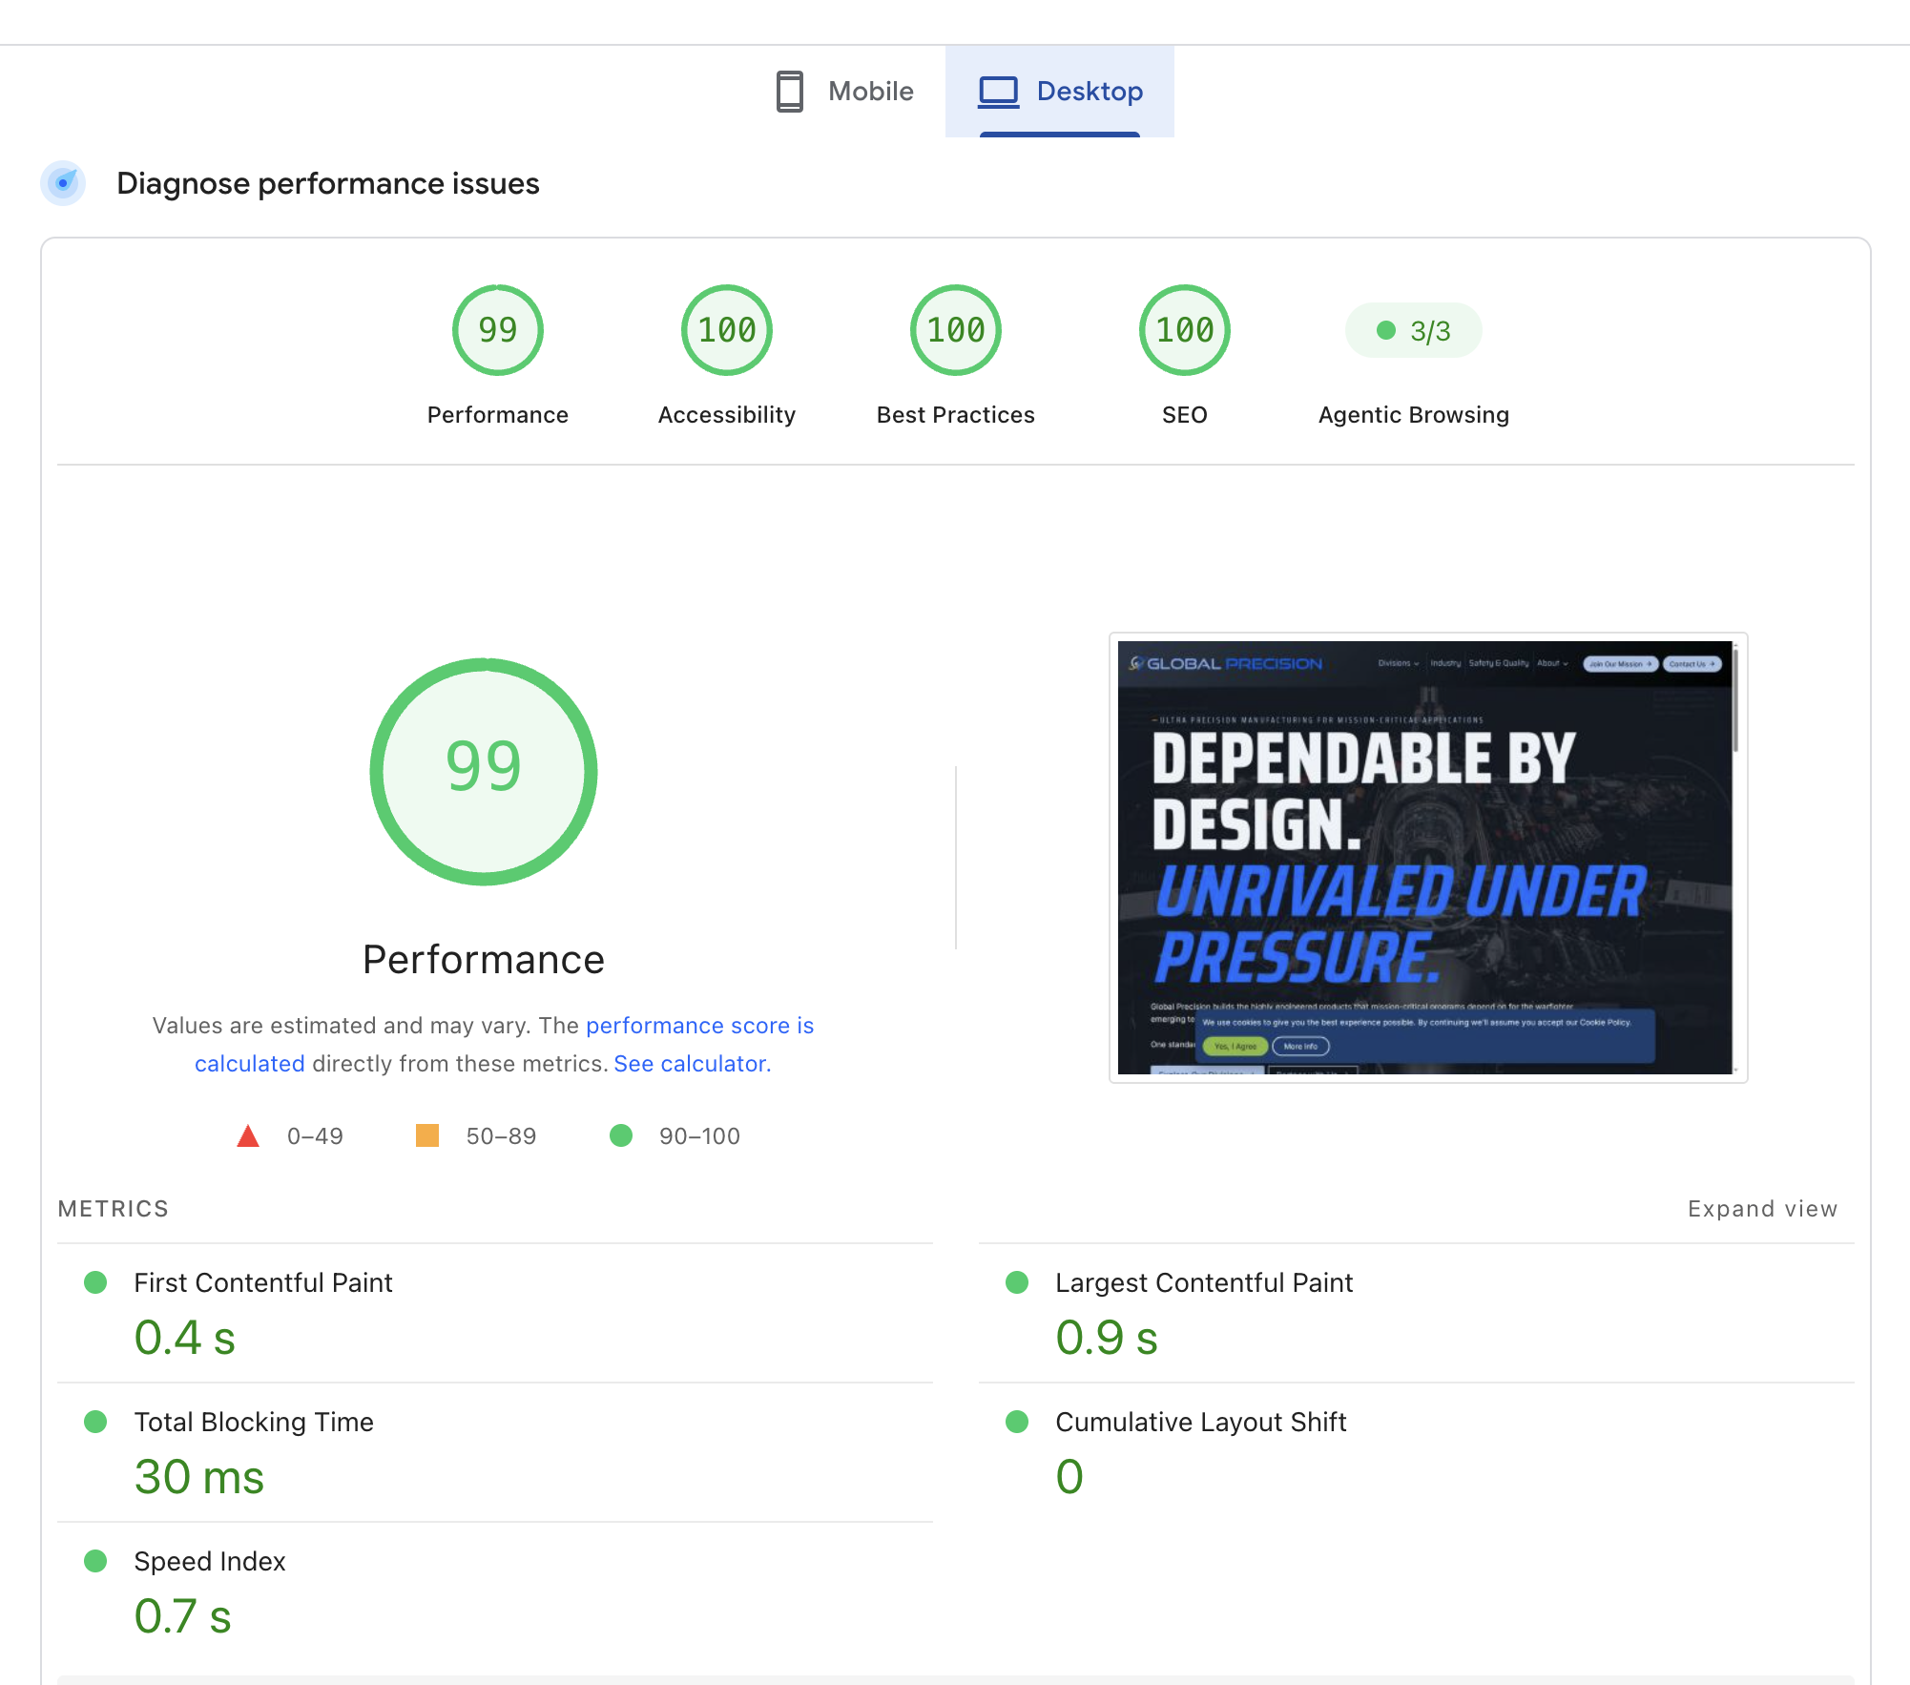Click the orange square 50–89 legend icon
Image resolution: width=1910 pixels, height=1685 pixels.
click(427, 1135)
